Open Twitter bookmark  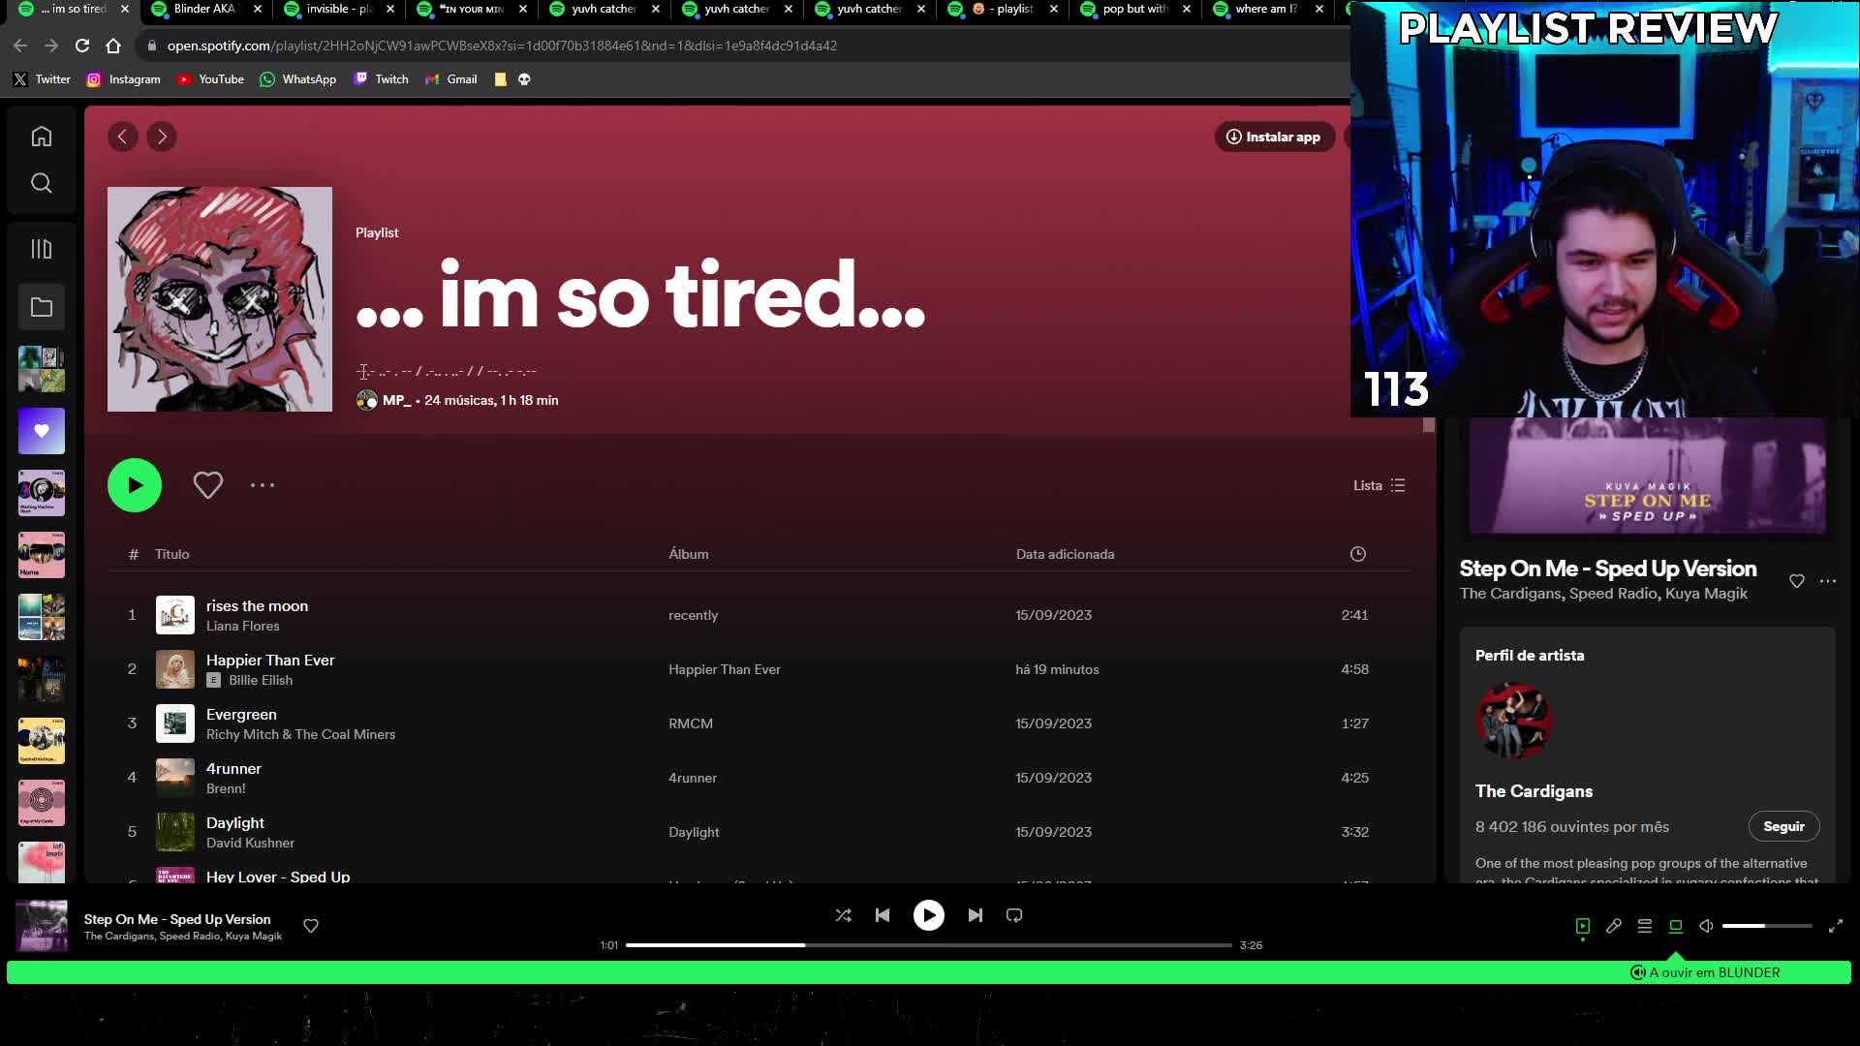coord(42,79)
